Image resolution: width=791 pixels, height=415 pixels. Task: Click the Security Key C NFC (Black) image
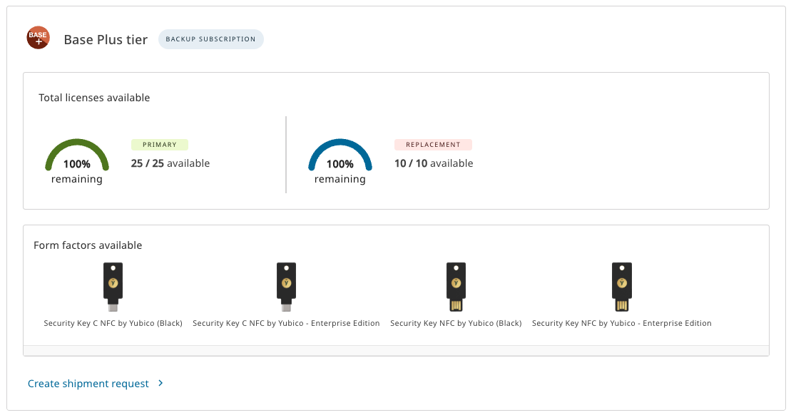tap(113, 287)
